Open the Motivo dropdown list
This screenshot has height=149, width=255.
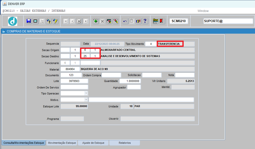86,100
